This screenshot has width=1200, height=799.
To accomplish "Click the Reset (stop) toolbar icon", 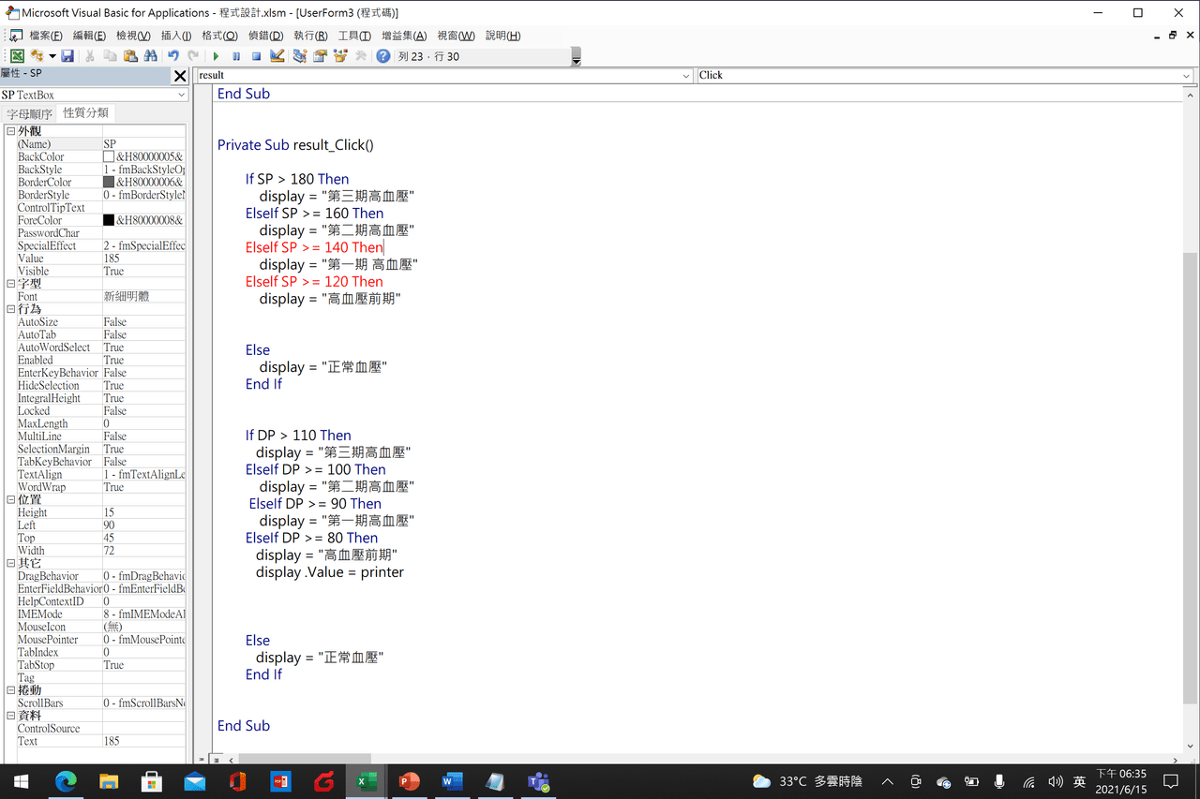I will pos(256,56).
